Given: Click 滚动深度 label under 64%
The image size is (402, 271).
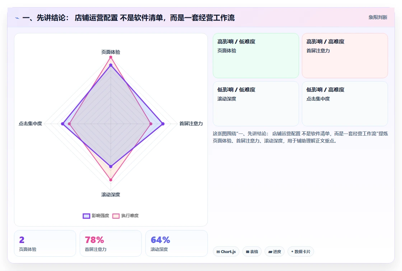Looking at the screenshot, I should tap(159, 249).
